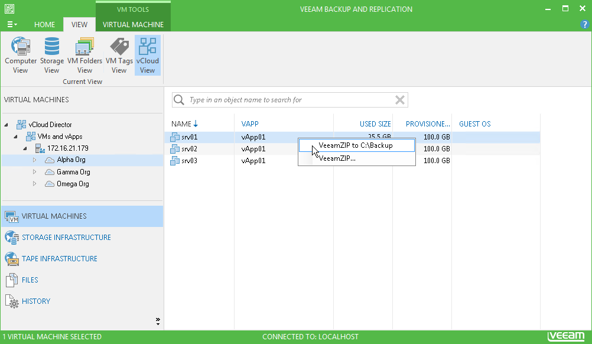Click the object name search field

click(x=290, y=100)
